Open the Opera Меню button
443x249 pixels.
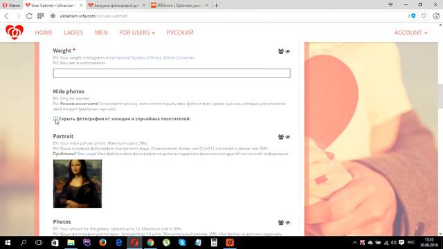pos(11,5)
